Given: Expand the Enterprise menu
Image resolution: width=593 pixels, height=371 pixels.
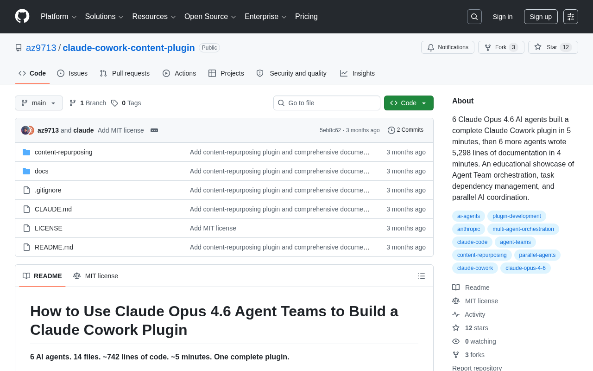Looking at the screenshot, I should (265, 17).
